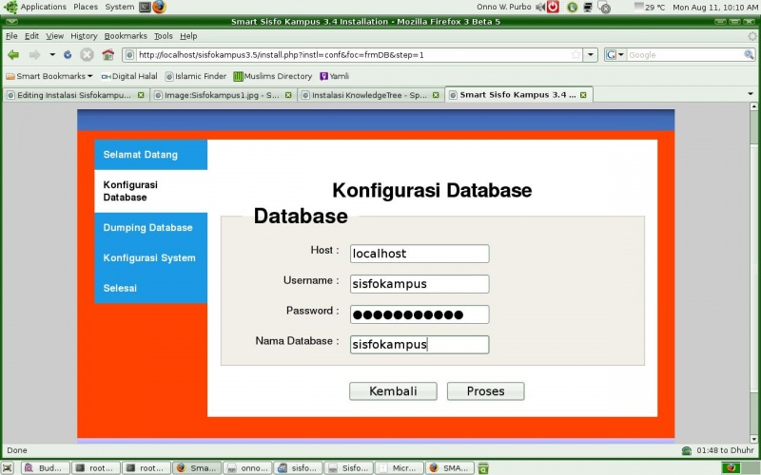Go to the Home page icon
761x475 pixels.
click(x=107, y=55)
